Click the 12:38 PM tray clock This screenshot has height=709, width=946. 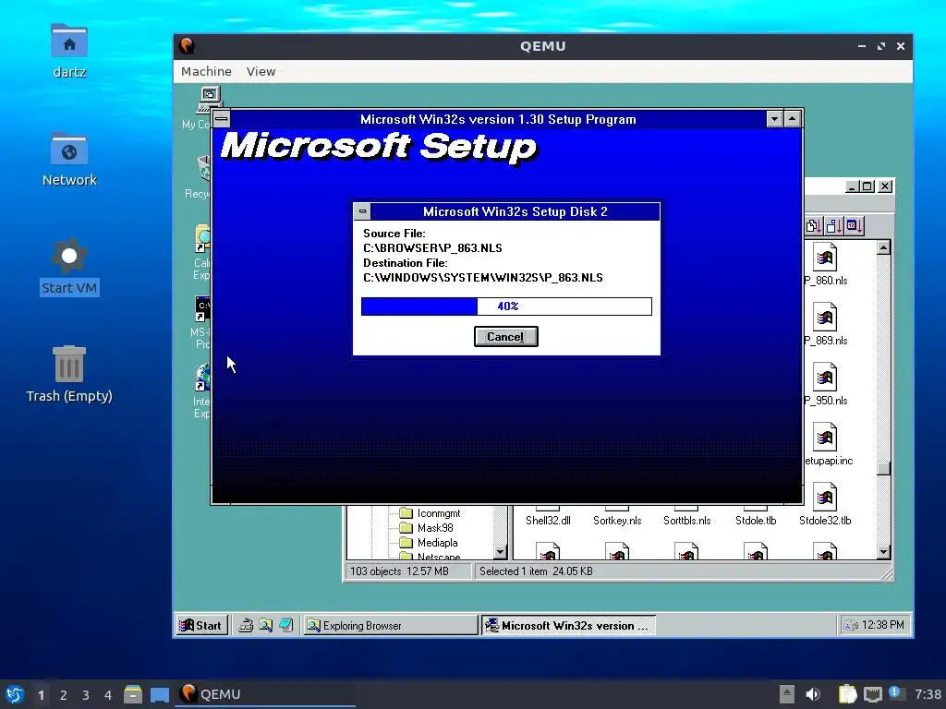(882, 625)
